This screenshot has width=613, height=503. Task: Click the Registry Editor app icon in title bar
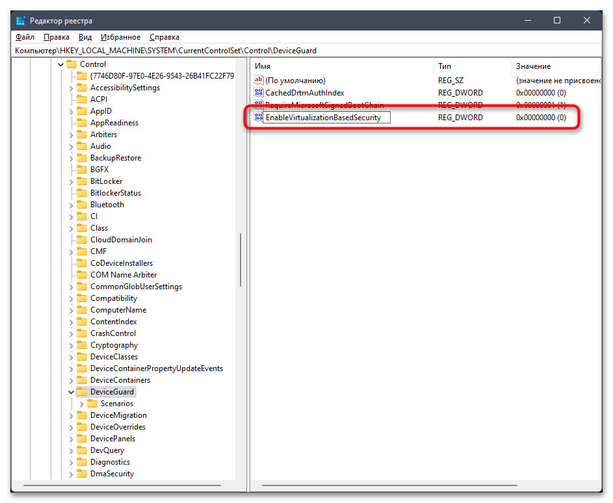[x=21, y=20]
